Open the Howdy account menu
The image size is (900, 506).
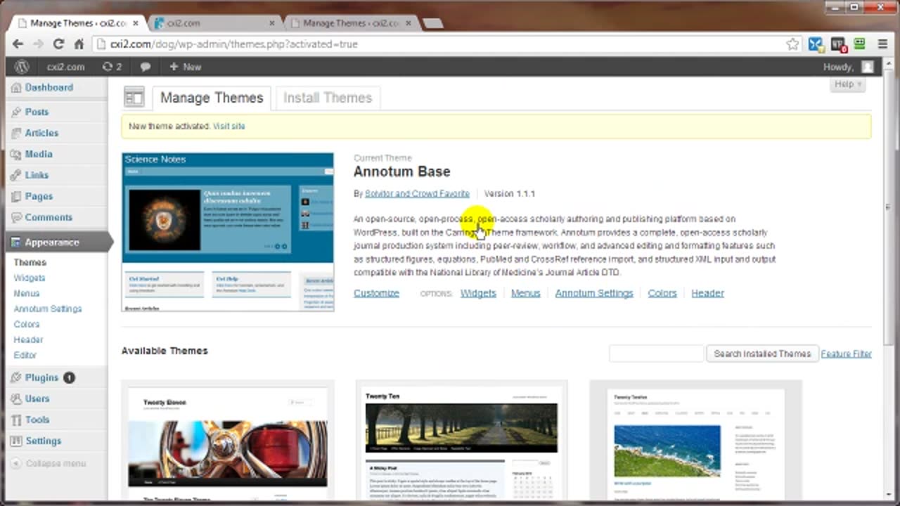[x=849, y=67]
